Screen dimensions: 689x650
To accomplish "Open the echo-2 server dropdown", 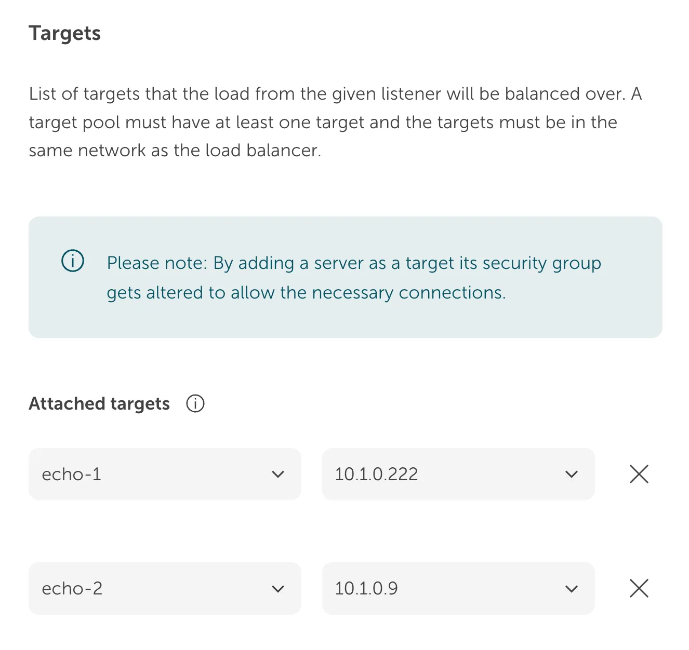I will pos(164,588).
